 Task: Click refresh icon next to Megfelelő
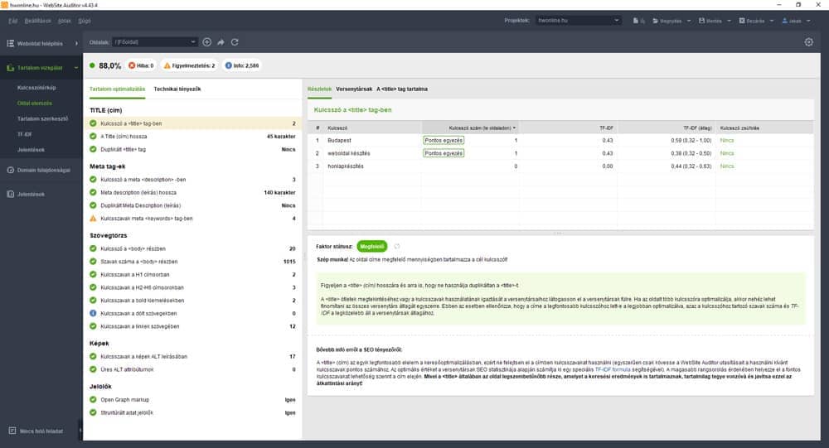tap(396, 246)
